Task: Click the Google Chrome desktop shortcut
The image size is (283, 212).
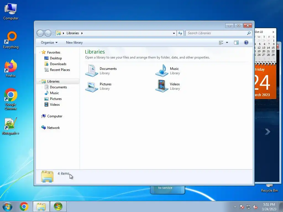Action: click(11, 99)
